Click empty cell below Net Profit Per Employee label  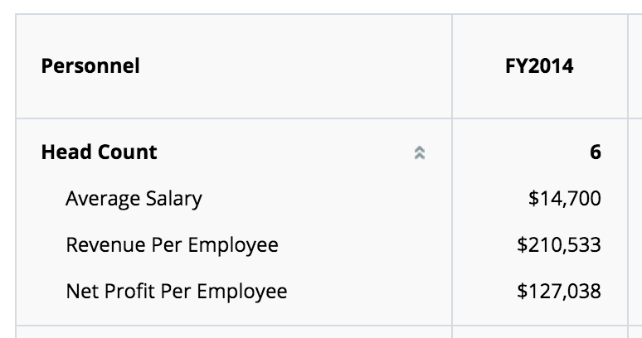234,332
